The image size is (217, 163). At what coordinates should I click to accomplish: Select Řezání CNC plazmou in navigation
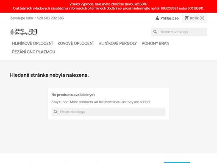coord(33,52)
